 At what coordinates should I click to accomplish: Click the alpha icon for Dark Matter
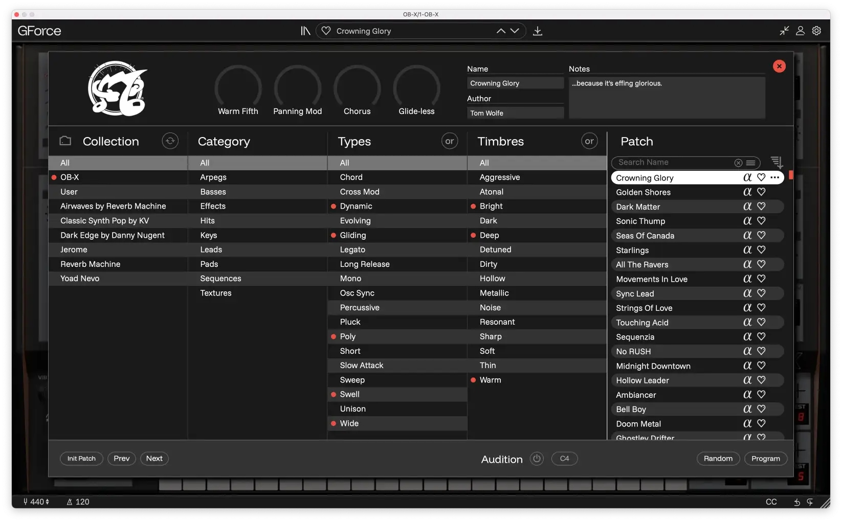(x=747, y=206)
